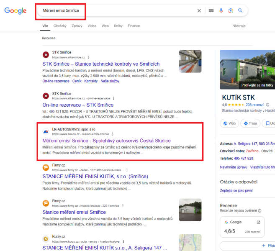This screenshot has height=251, width=275.
Task: Open address A. Seligera 147 link
Action: (x=254, y=144)
